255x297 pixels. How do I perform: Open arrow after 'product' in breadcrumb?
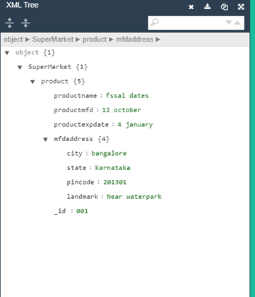coord(111,40)
